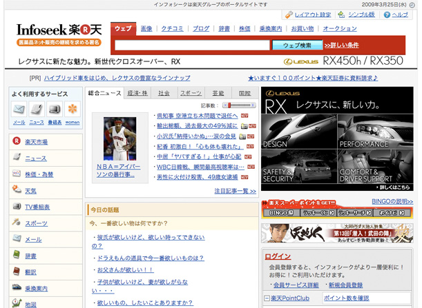
Task: Click the simple version switch icon
Action: (x=341, y=14)
